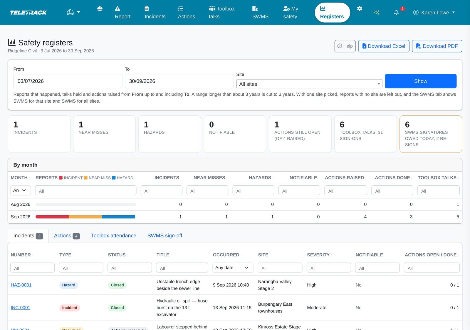Click the From date field
Screen dimensions: 470x330
pos(68,81)
